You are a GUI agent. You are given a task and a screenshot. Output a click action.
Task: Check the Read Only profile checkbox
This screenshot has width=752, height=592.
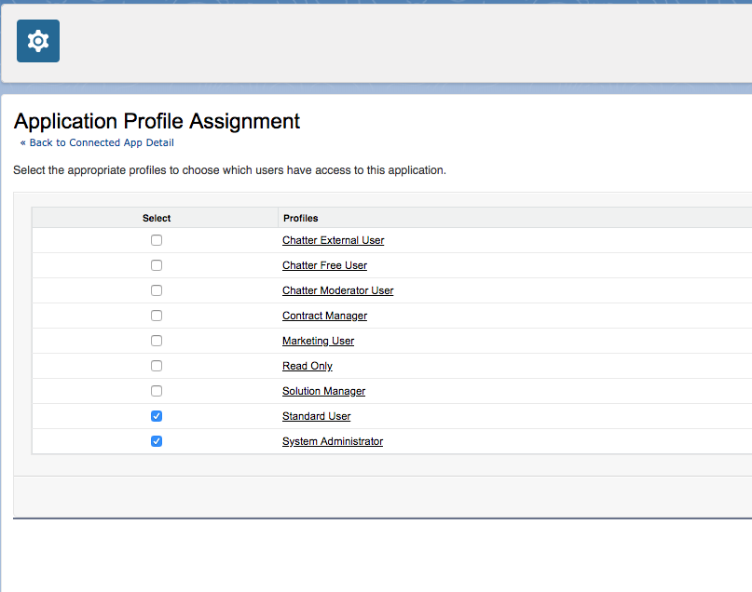pyautogui.click(x=157, y=366)
